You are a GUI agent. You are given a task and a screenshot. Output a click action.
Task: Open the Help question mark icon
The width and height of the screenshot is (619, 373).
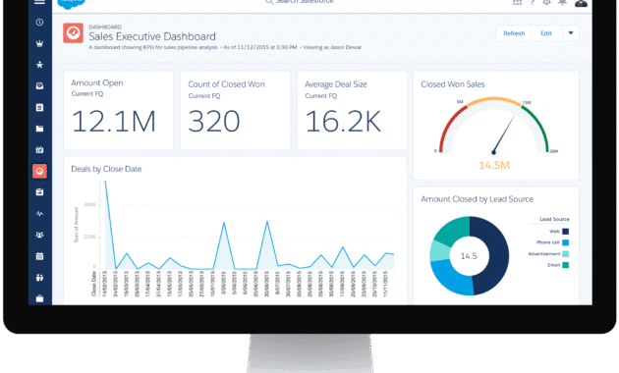pos(533,2)
